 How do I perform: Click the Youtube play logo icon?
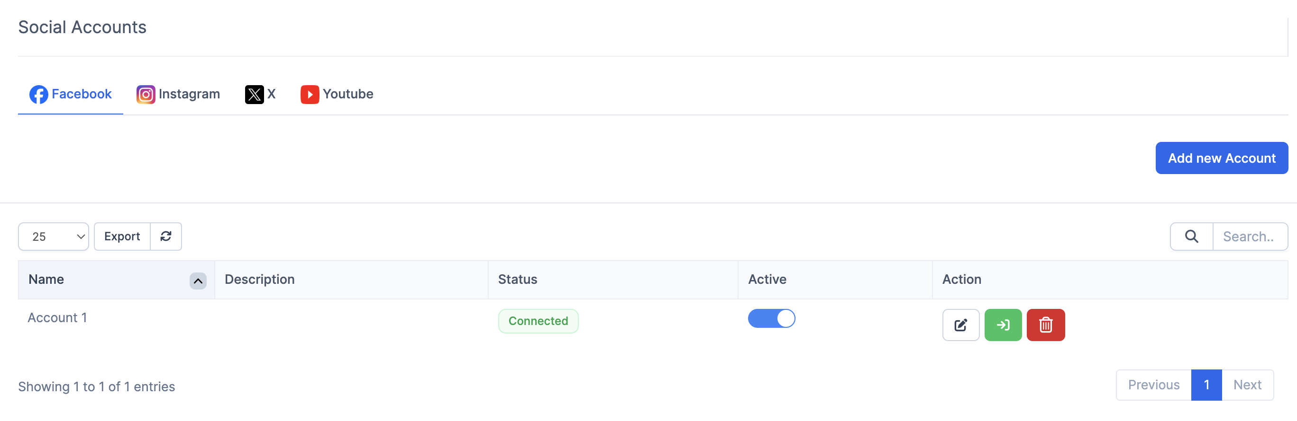(x=310, y=95)
